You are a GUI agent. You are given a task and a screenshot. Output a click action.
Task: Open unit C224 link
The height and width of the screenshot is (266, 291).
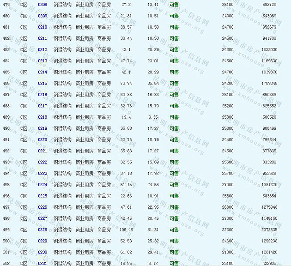coord(42,185)
